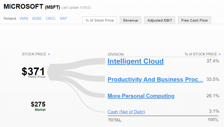
Task: Open Productivity And Business Processes link
Action: coord(155,79)
